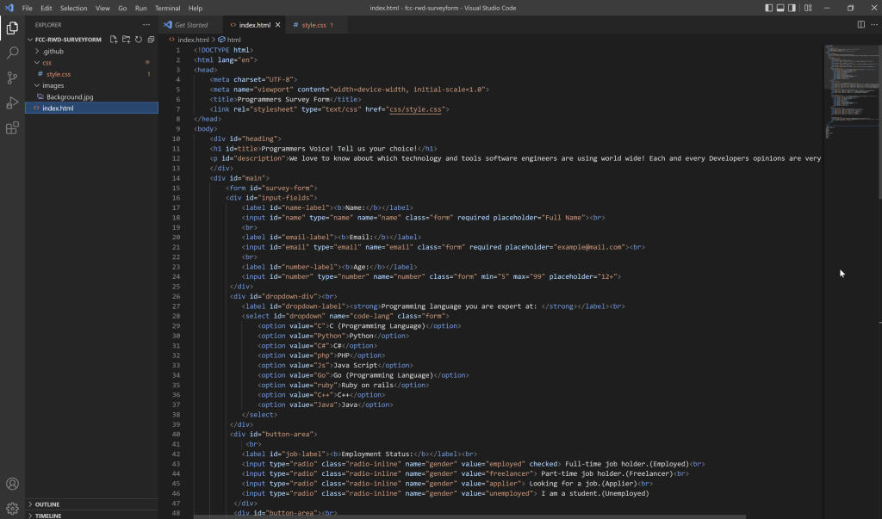The height and width of the screenshot is (519, 882).
Task: Collapse the images folder
Action: [53, 85]
